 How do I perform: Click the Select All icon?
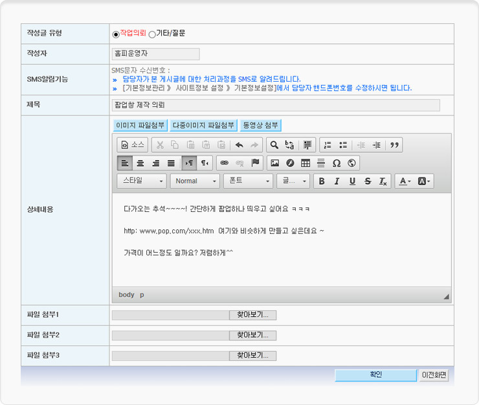(x=307, y=145)
